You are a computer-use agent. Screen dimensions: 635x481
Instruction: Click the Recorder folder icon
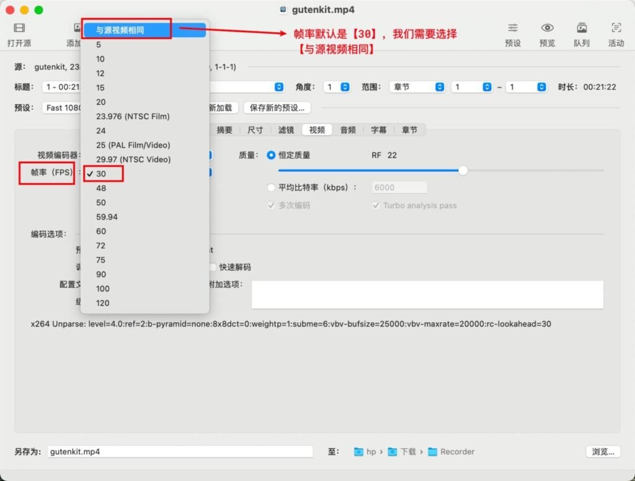pos(432,452)
